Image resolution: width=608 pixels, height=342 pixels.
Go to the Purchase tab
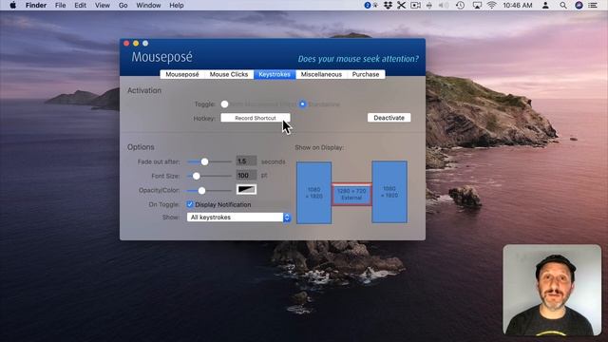366,74
